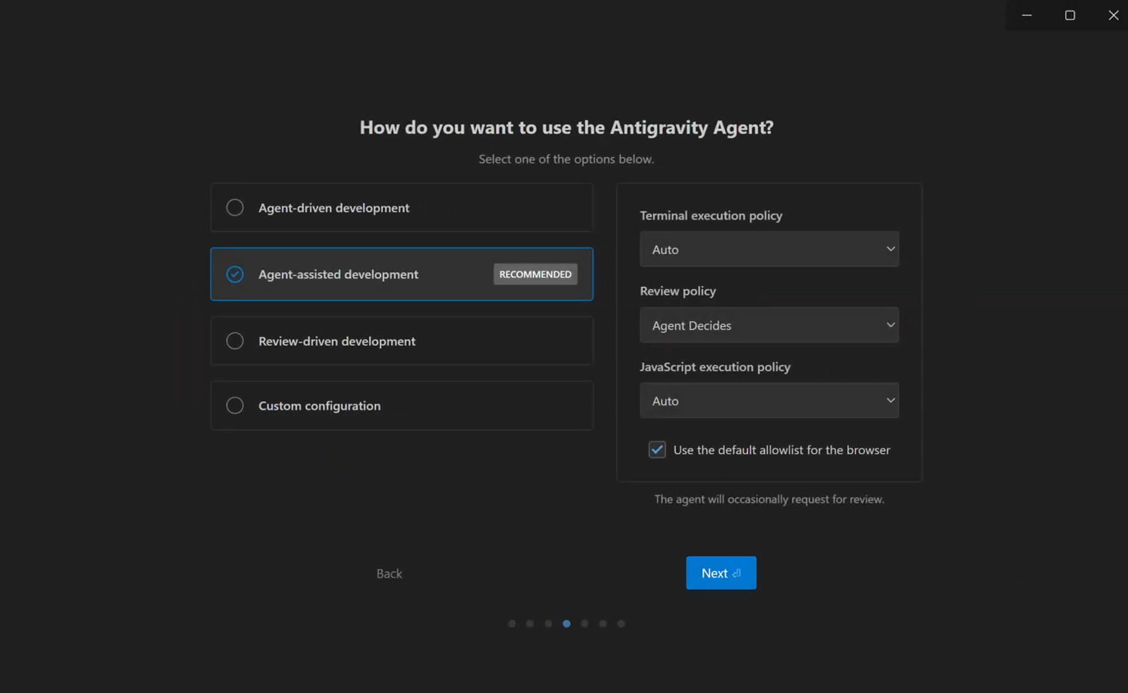
Task: Select Review-driven development radio option
Action: (235, 341)
